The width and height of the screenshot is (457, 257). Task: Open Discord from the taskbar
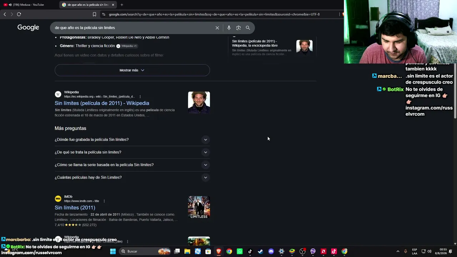click(271, 251)
